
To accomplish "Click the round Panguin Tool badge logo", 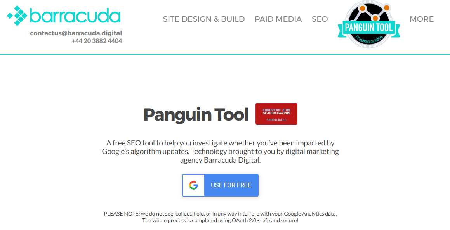I will (x=369, y=24).
